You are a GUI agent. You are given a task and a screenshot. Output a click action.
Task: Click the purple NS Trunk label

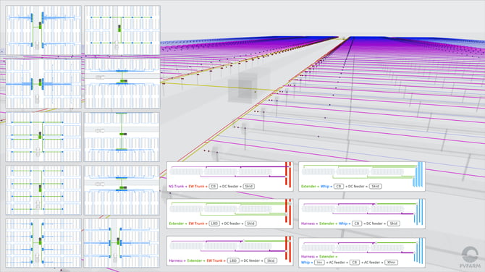click(176, 187)
